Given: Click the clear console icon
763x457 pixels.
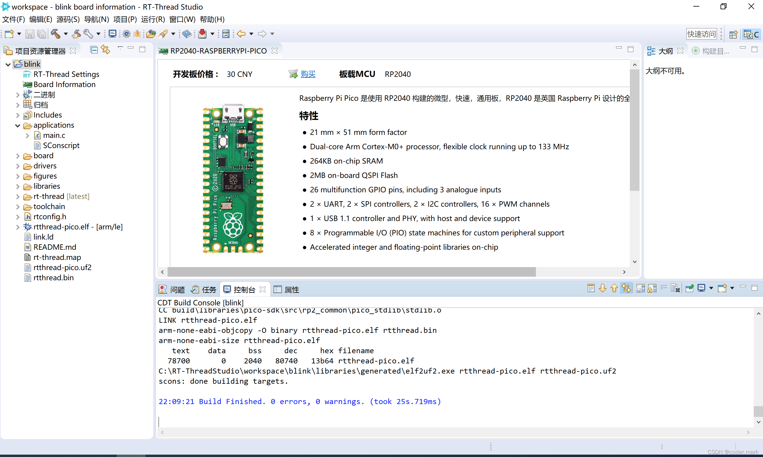Looking at the screenshot, I should click(675, 289).
